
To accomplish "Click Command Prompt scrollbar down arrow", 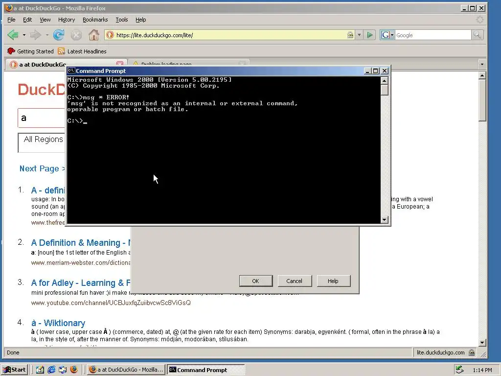I will point(385,220).
